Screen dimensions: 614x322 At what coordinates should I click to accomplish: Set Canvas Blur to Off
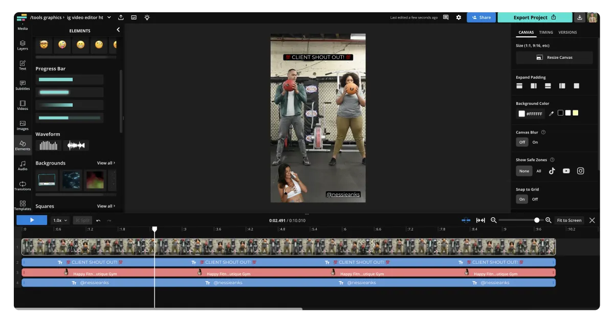pyautogui.click(x=522, y=142)
